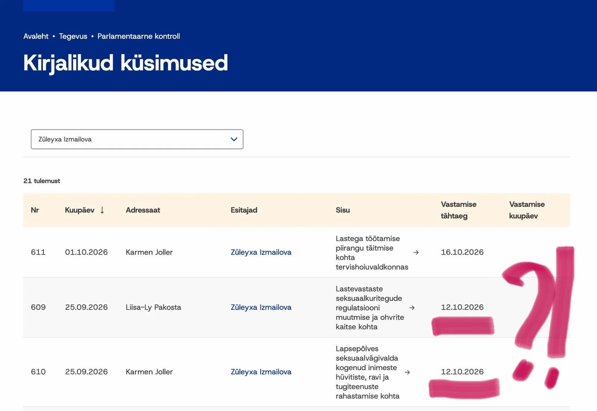This screenshot has width=597, height=411.
Task: Click addressee Karmen Joller in row 610
Action: (x=149, y=372)
